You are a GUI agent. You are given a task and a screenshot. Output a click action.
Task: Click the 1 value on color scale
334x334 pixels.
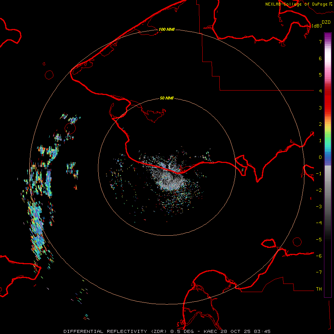[320, 141]
